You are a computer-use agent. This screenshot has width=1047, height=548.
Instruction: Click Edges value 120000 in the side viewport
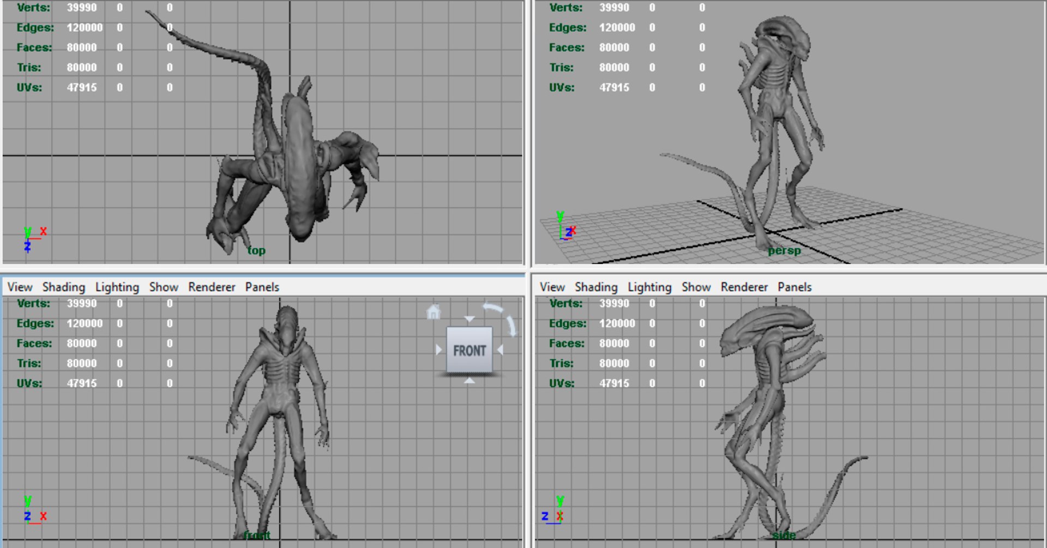pyautogui.click(x=617, y=323)
